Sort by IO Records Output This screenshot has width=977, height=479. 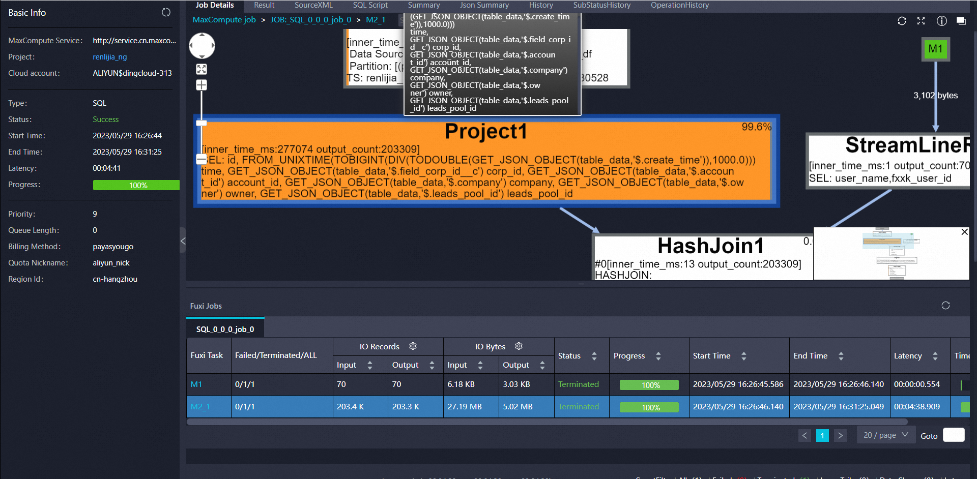[432, 365]
